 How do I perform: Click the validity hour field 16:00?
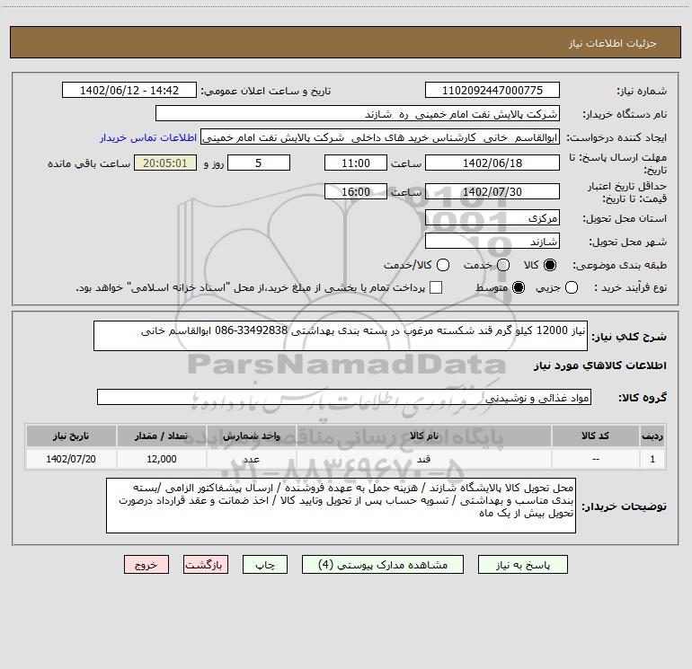point(356,192)
